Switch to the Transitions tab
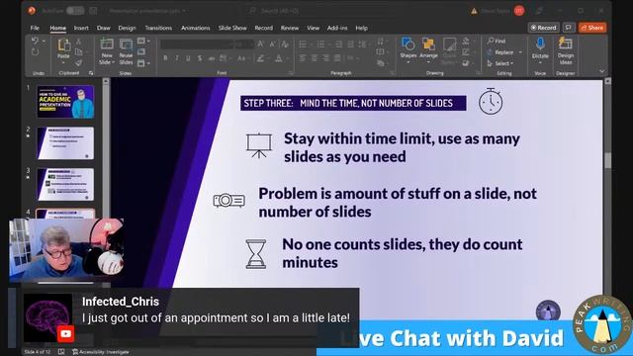 click(158, 28)
